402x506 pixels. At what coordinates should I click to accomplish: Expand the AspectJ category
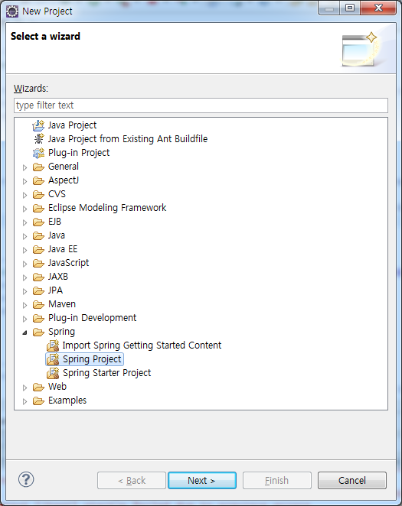25,181
